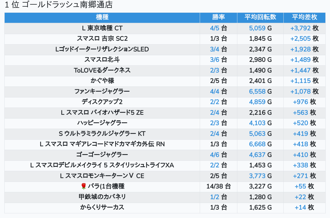Click the 機種 column header
The image size is (330, 218).
click(102, 17)
